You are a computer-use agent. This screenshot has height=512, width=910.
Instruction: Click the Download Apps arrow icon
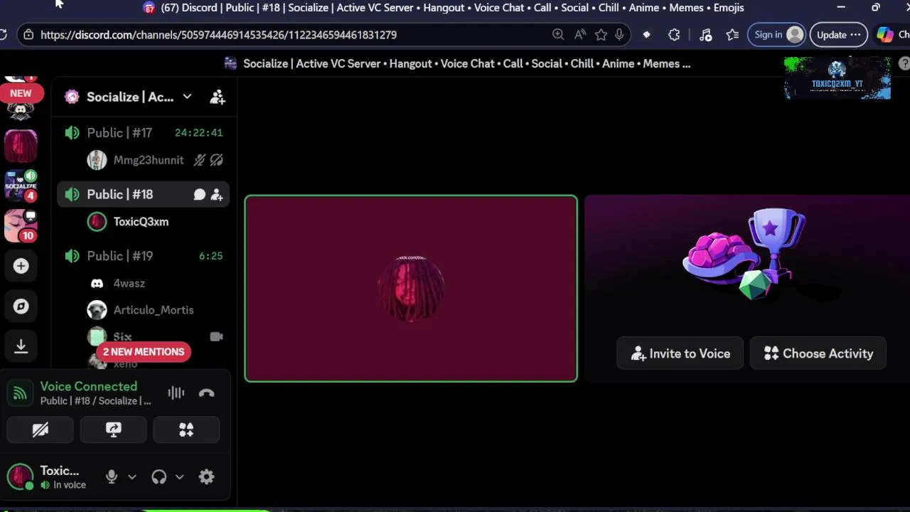click(x=21, y=346)
